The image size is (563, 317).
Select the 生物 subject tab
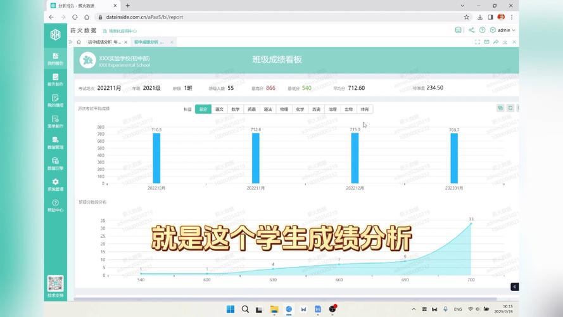coord(349,109)
